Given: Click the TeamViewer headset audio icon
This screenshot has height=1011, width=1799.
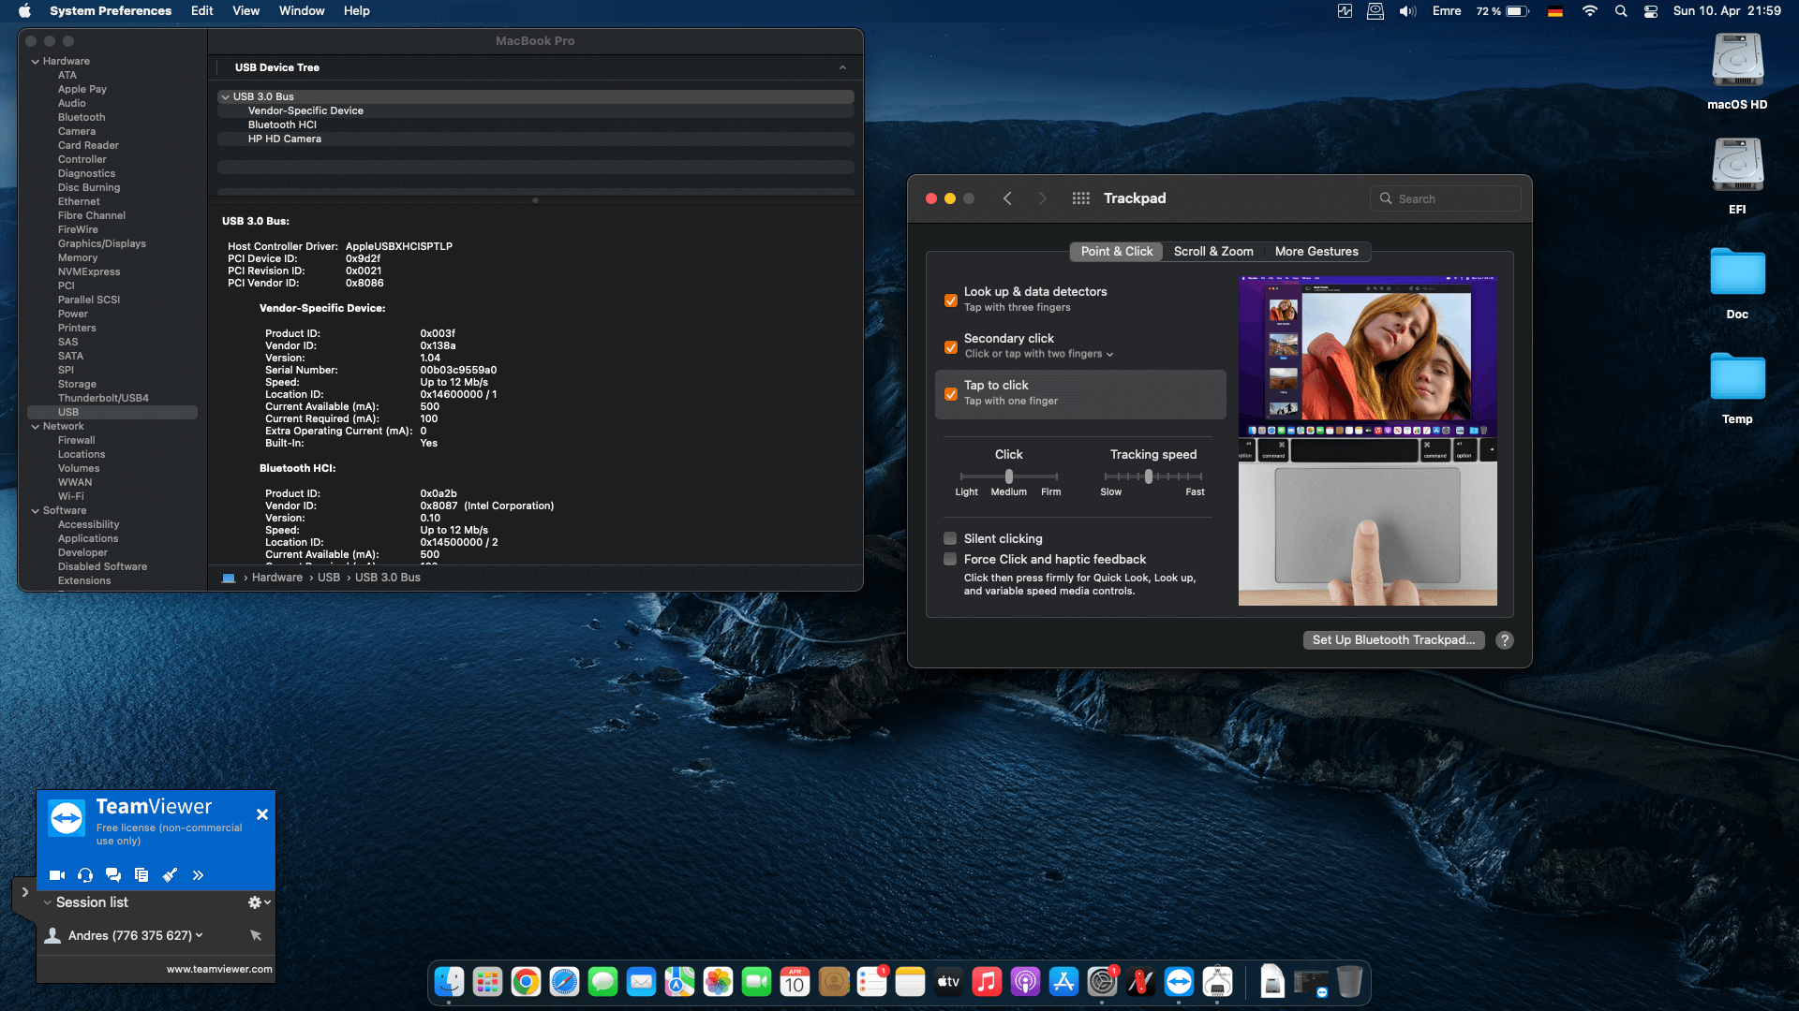Looking at the screenshot, I should point(85,875).
